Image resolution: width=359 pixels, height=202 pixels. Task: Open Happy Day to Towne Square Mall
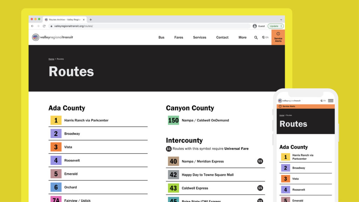pos(208,175)
